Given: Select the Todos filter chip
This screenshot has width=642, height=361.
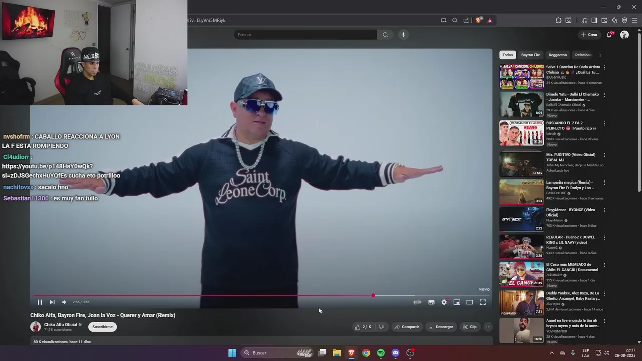Looking at the screenshot, I should pos(508,55).
